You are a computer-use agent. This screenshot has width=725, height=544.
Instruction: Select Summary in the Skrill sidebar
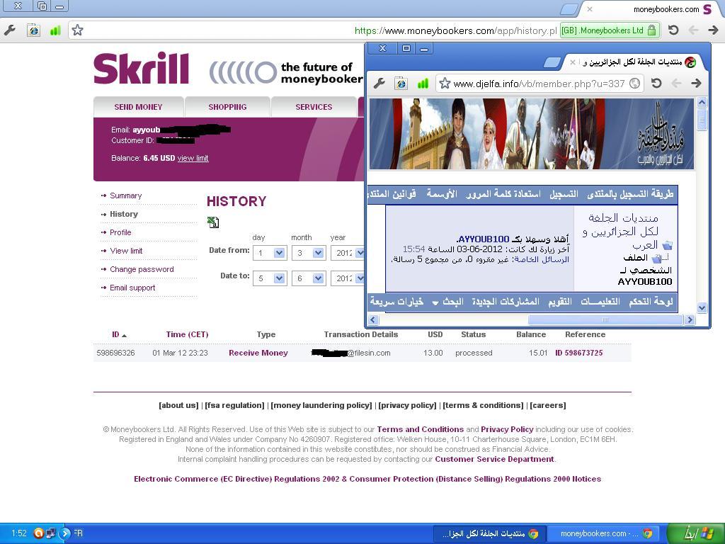(126, 195)
